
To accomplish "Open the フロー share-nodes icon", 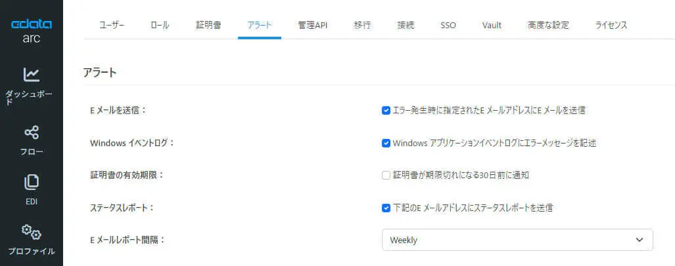I will click(32, 132).
